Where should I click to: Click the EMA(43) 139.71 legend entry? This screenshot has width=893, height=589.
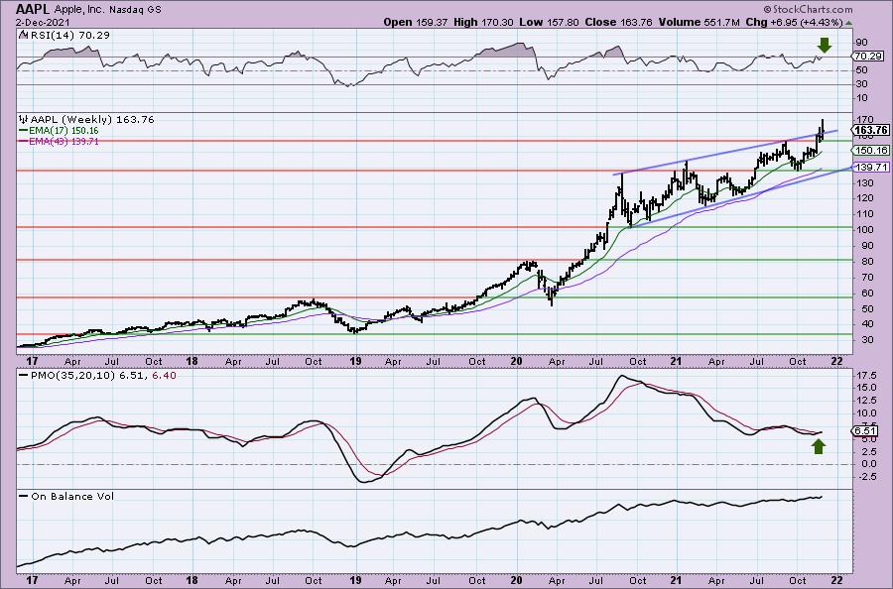[x=60, y=141]
